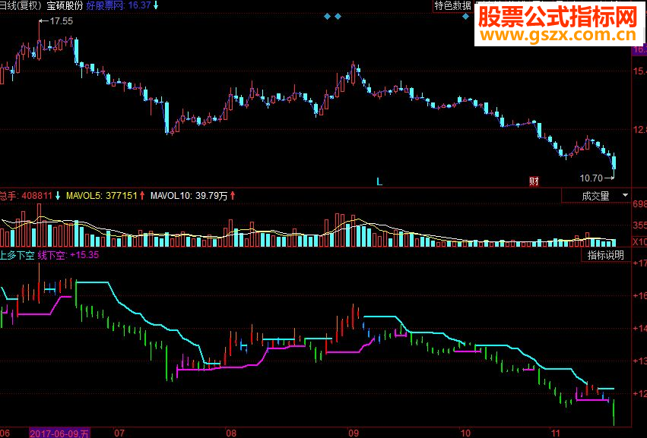This screenshot has width=647, height=438.
Task: Click the 09 month label on the time axis
Action: click(354, 433)
